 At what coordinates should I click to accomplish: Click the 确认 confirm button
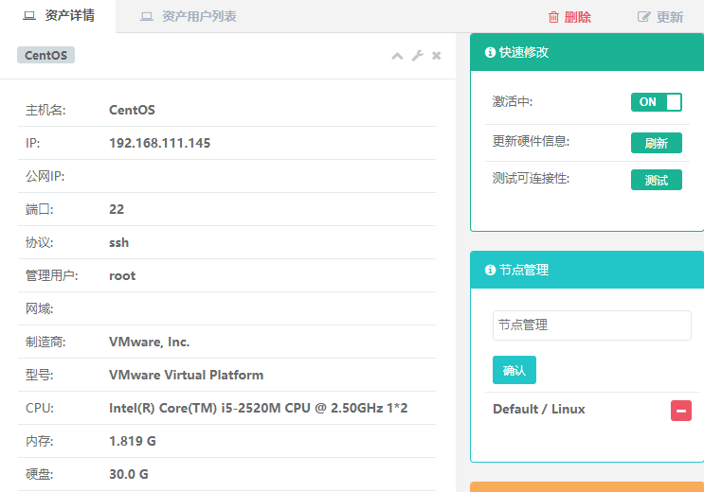coord(514,370)
